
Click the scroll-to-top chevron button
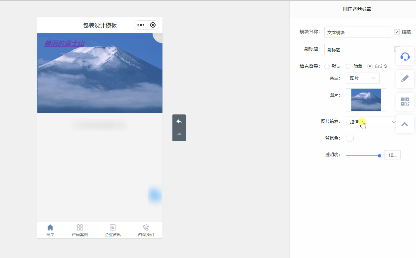tap(405, 124)
